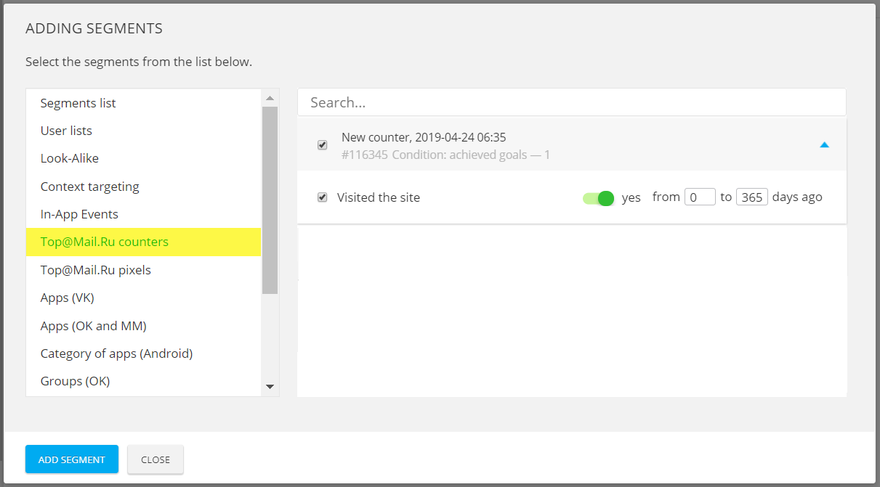
Task: Focus the Search segments field
Action: pos(571,102)
